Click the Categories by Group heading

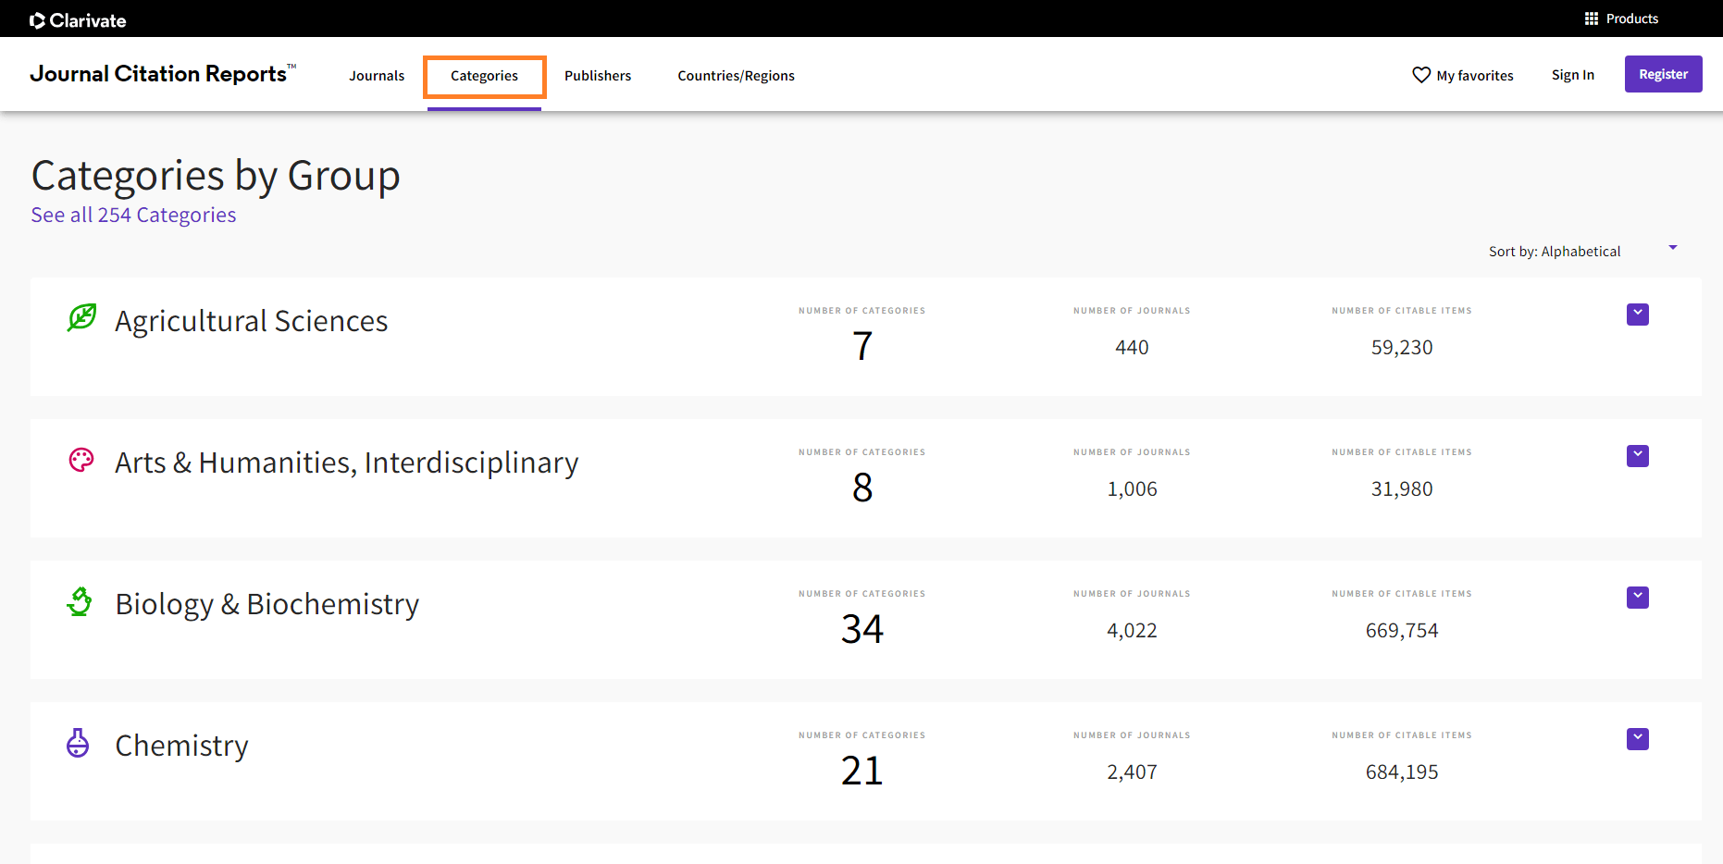[x=216, y=176]
